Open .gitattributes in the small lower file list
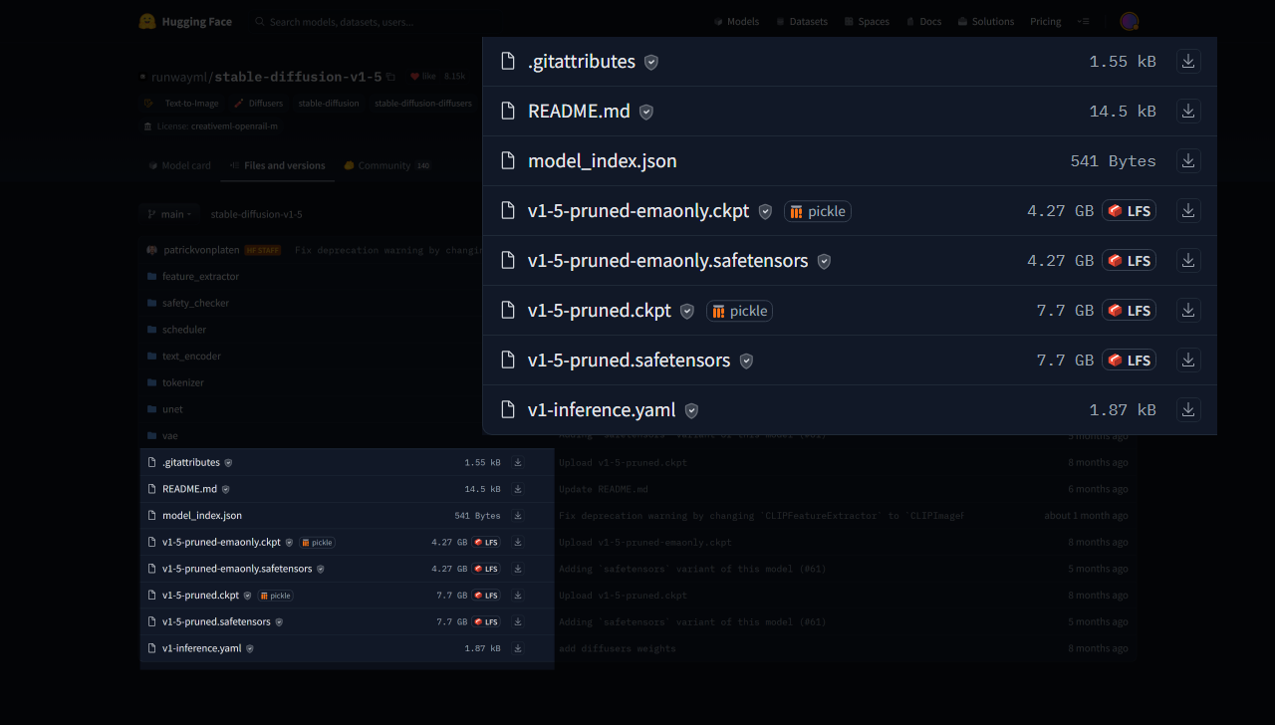The image size is (1275, 725). click(191, 463)
